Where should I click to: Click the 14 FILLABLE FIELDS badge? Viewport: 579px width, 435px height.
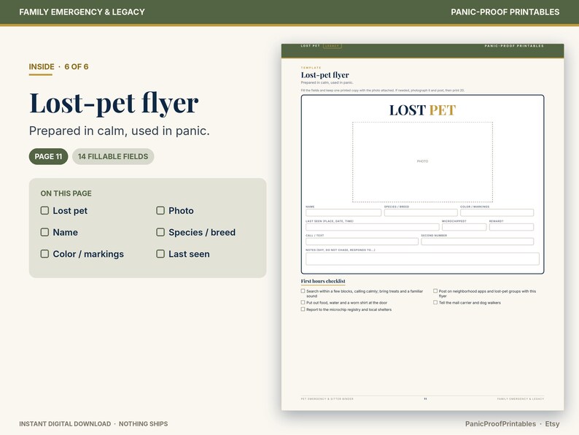point(113,157)
